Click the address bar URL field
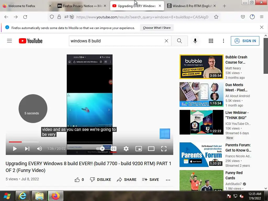The image size is (268, 201). click(142, 17)
